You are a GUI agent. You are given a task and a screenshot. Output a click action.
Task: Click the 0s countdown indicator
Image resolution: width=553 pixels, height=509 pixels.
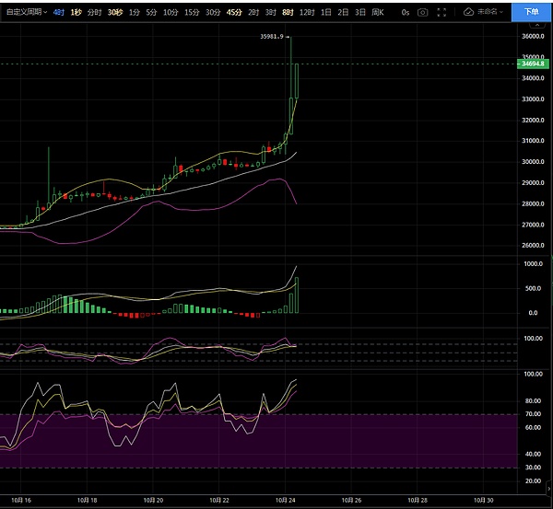coord(405,12)
